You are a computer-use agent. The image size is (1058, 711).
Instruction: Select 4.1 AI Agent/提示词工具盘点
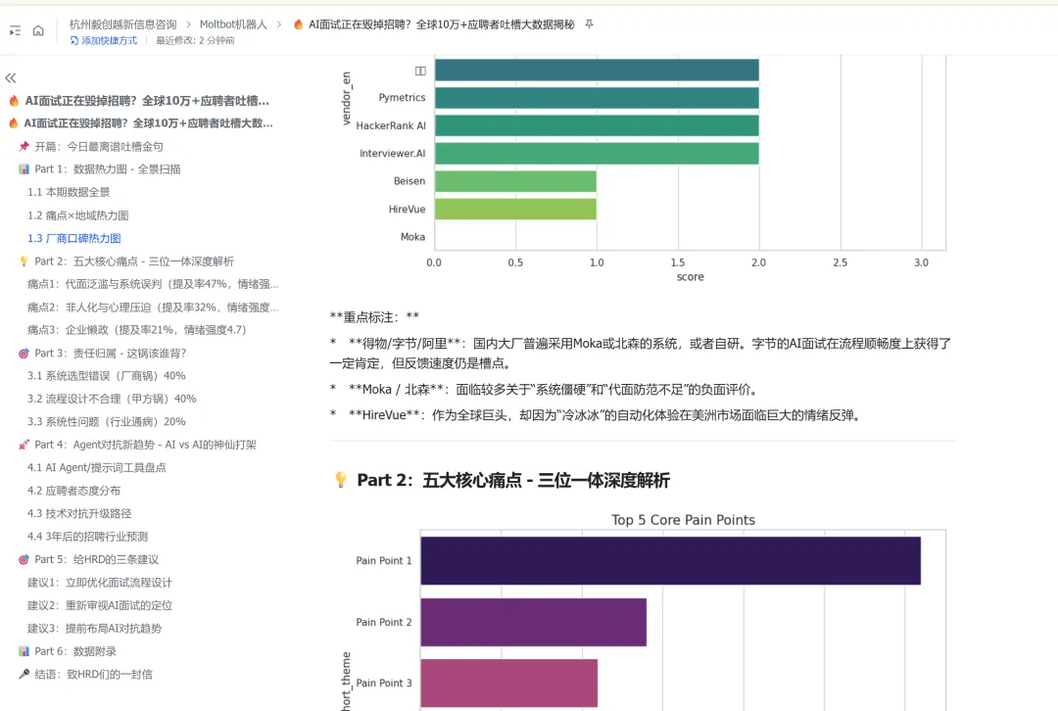96,467
